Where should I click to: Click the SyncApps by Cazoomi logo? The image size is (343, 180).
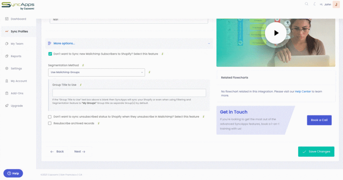tap(18, 6)
